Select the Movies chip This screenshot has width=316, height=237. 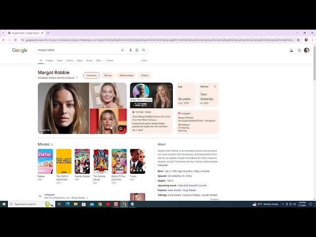pyautogui.click(x=108, y=76)
